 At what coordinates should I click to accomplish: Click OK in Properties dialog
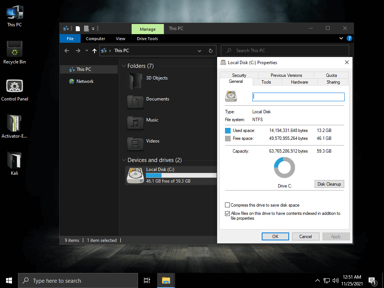click(x=275, y=236)
